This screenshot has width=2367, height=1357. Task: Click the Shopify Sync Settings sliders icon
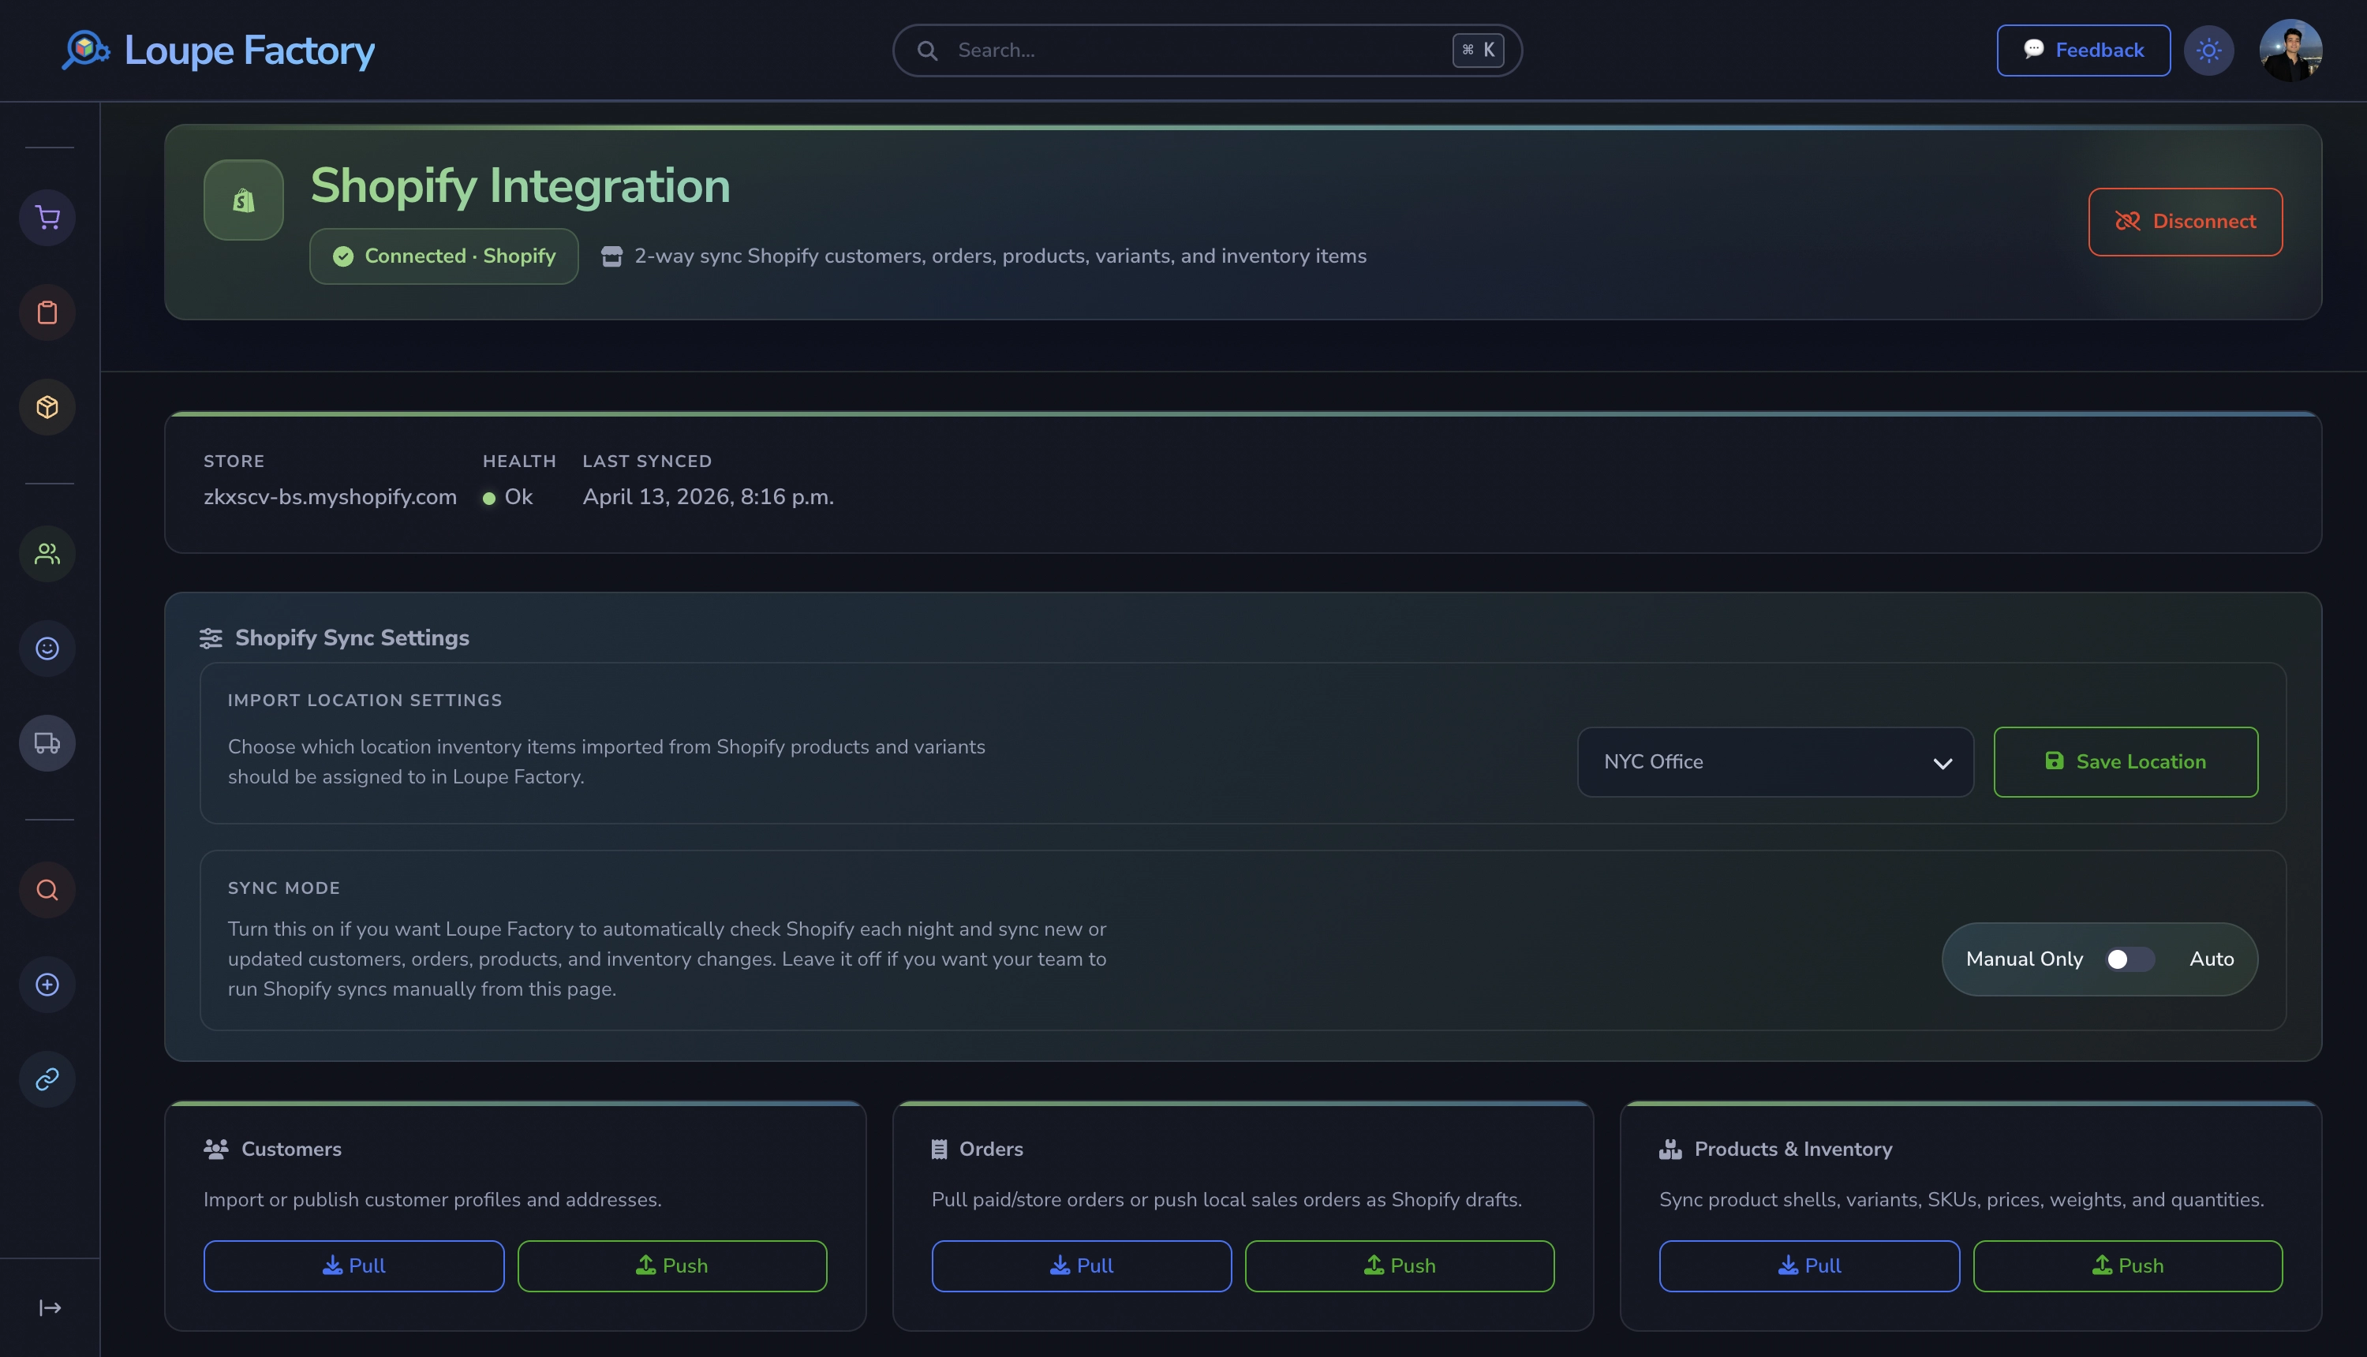211,638
